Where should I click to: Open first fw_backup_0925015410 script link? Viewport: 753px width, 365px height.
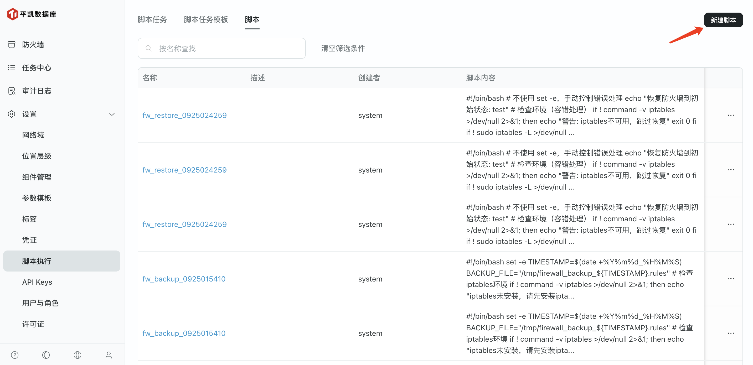(x=184, y=279)
